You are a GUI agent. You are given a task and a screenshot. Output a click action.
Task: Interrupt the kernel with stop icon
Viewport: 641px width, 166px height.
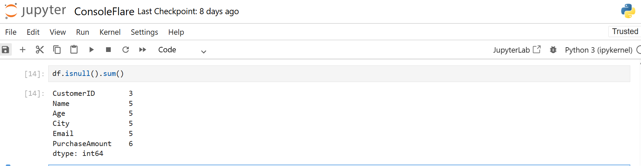(108, 50)
